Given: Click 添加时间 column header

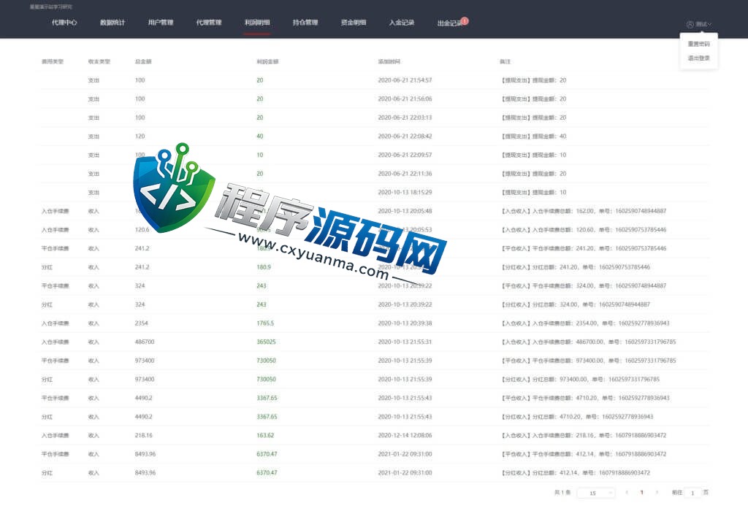Looking at the screenshot, I should tap(389, 61).
